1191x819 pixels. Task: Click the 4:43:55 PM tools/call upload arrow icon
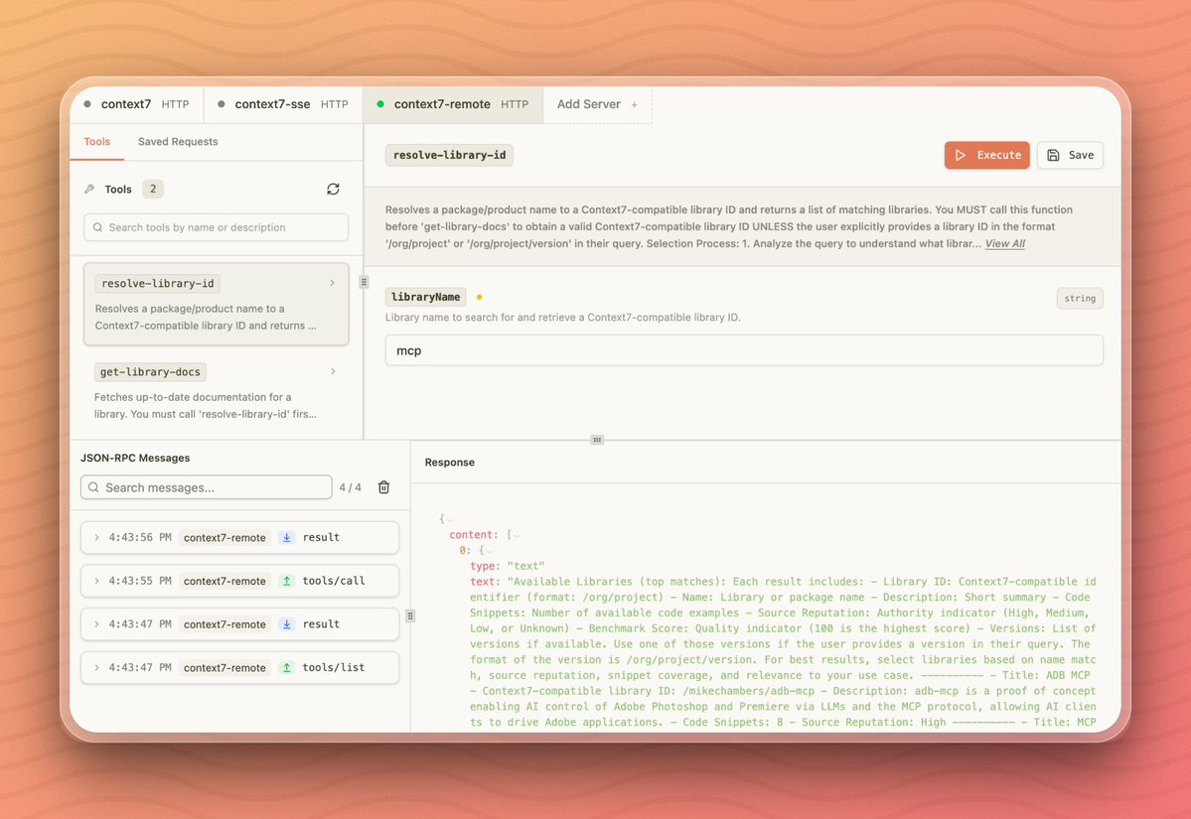coord(286,581)
